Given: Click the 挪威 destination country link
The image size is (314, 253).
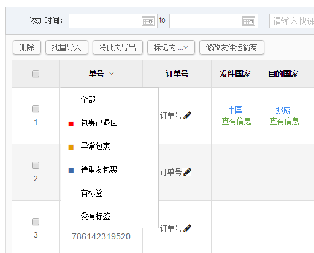Looking at the screenshot, I should click(x=283, y=110).
